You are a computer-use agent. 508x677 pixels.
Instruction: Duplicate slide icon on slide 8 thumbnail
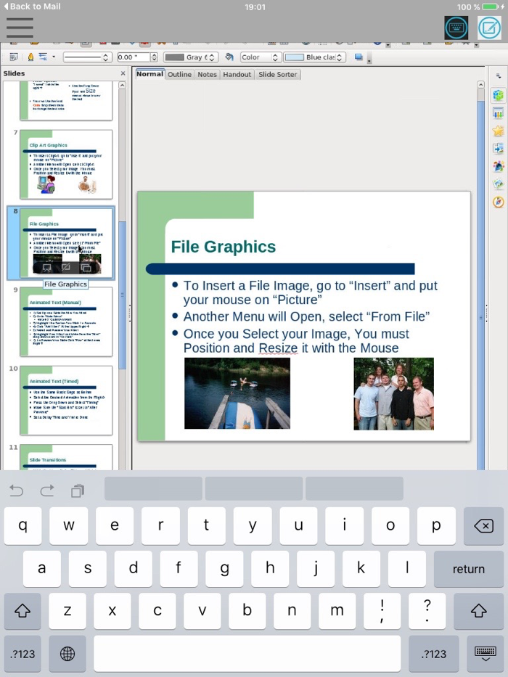[x=86, y=268]
